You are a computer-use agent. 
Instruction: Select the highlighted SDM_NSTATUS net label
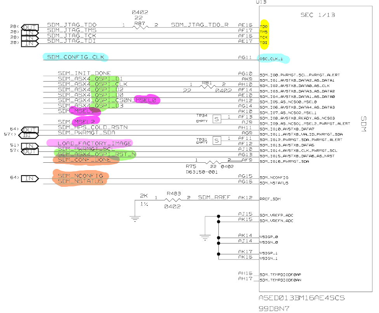click(x=80, y=181)
